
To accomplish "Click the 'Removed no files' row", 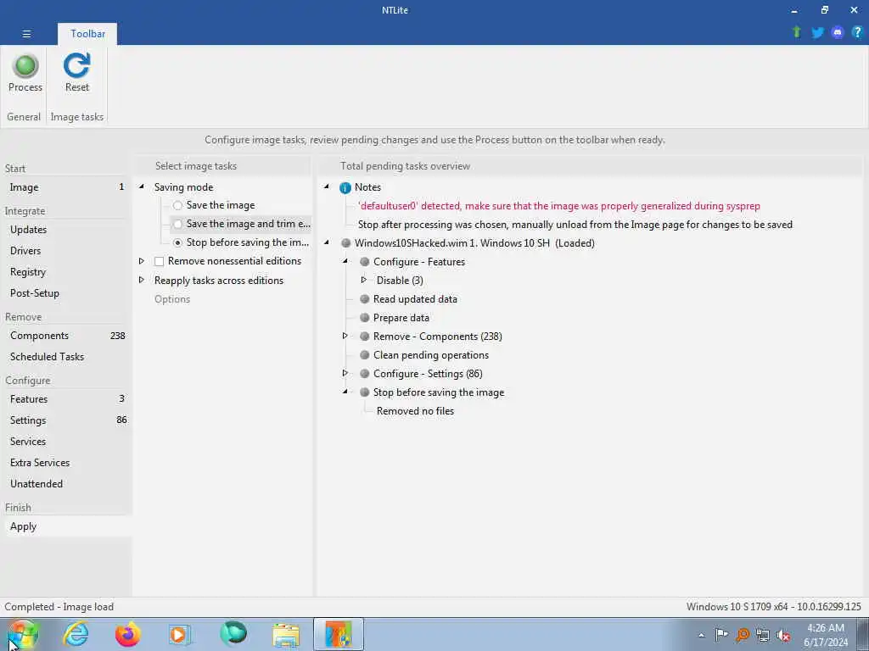I will click(415, 411).
